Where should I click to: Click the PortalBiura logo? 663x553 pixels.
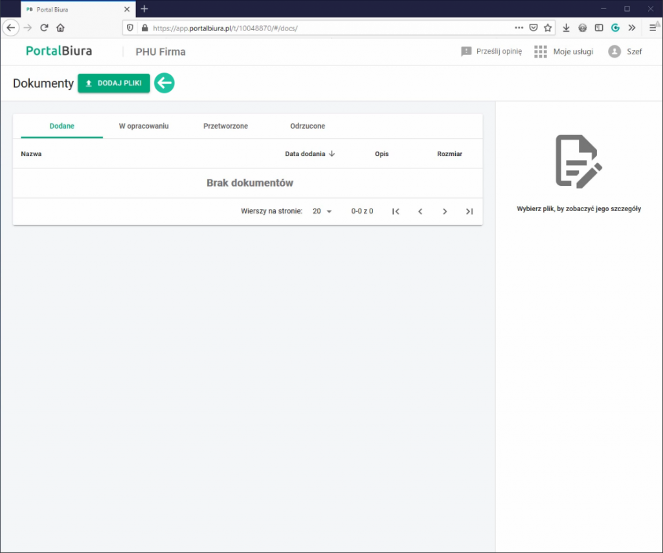click(x=59, y=51)
